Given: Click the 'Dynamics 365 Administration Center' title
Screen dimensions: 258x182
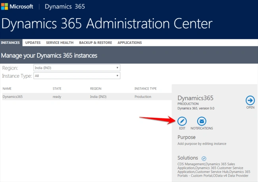Looking at the screenshot, I should (x=107, y=24).
